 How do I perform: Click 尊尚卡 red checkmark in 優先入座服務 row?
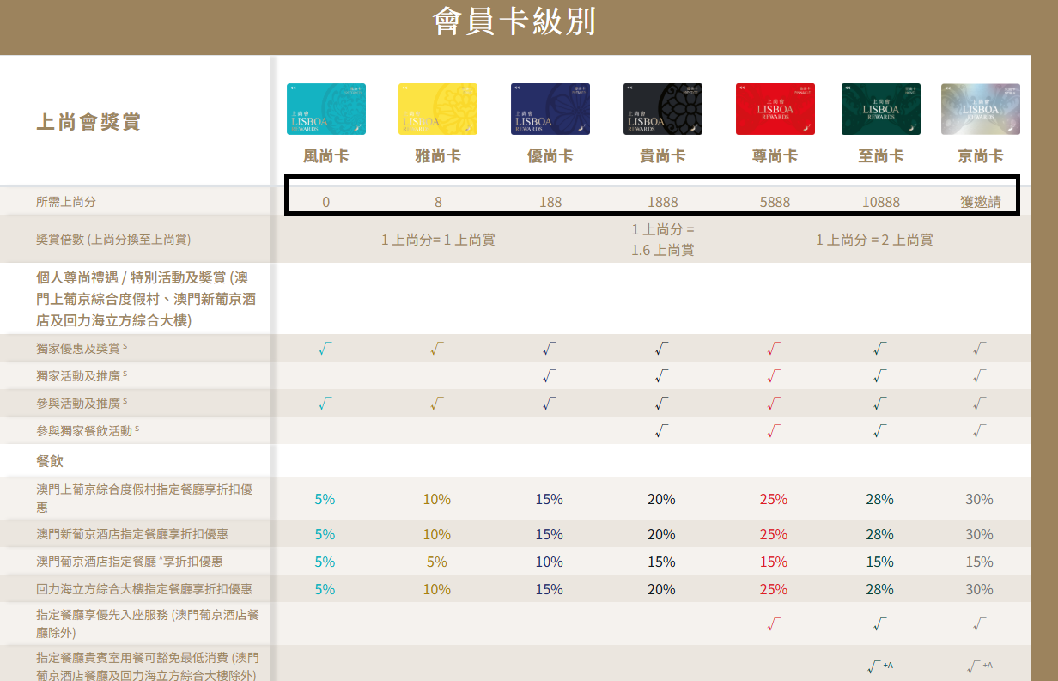[x=774, y=624]
